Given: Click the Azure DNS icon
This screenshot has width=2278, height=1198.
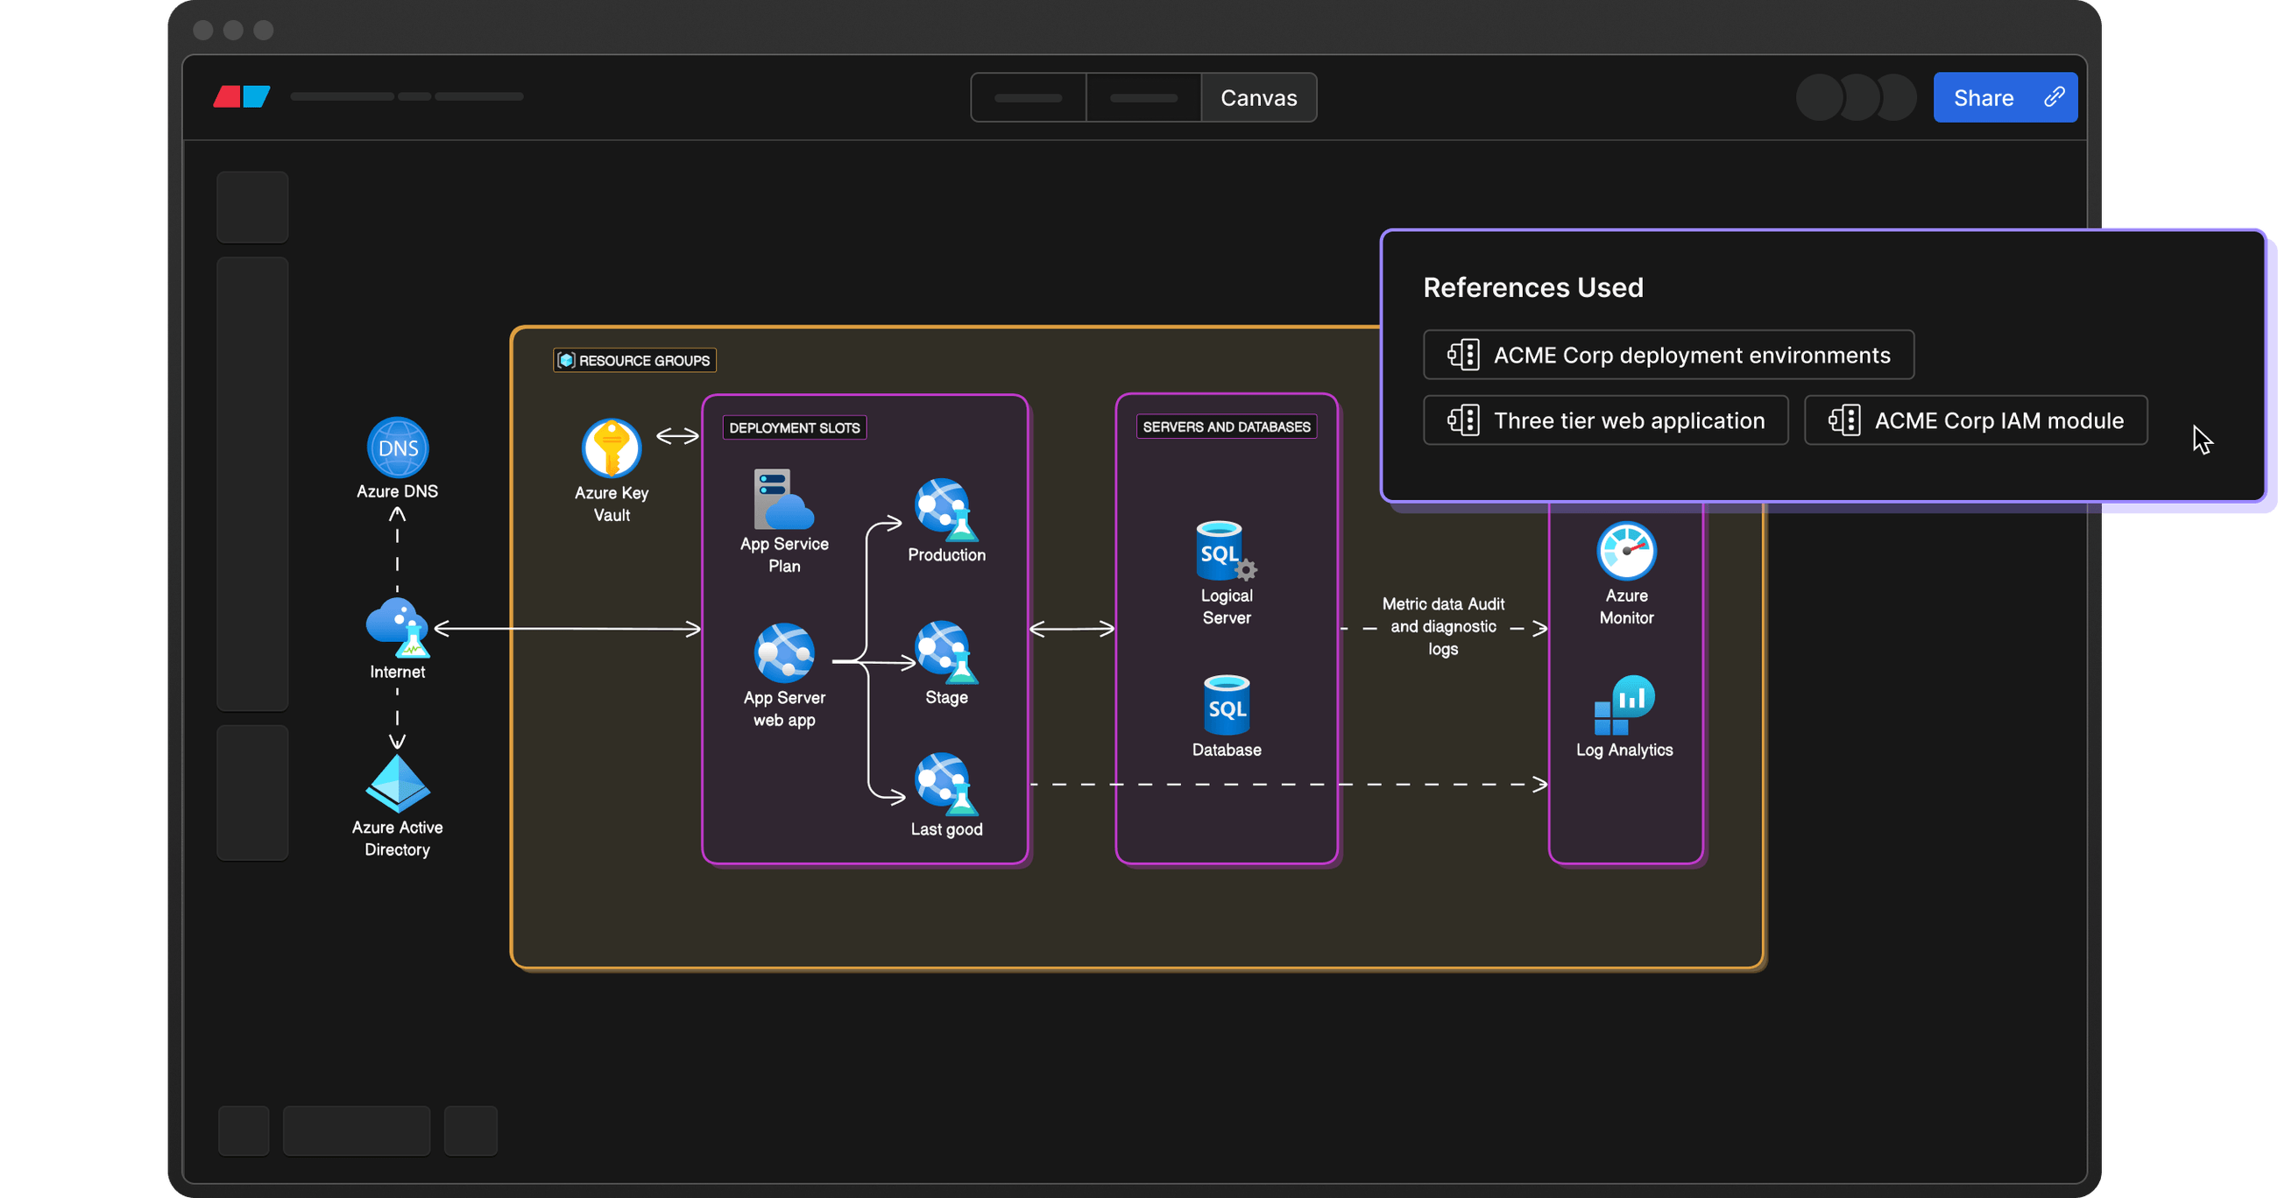Looking at the screenshot, I should pyautogui.click(x=398, y=447).
